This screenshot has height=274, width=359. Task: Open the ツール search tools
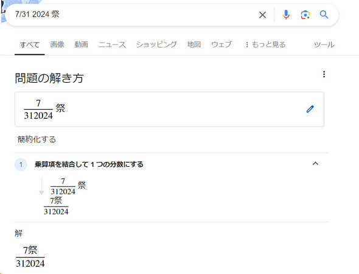pyautogui.click(x=324, y=44)
